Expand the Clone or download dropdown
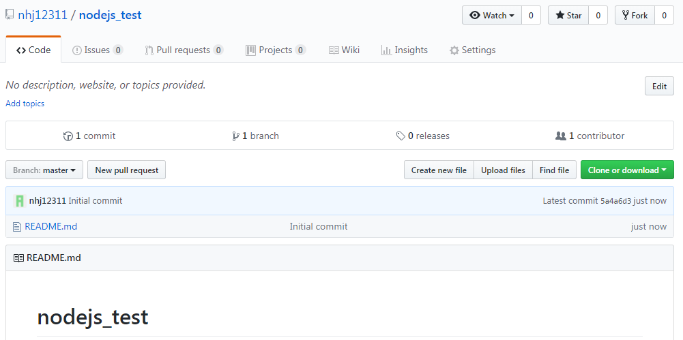This screenshot has height=340, width=683. coord(627,170)
